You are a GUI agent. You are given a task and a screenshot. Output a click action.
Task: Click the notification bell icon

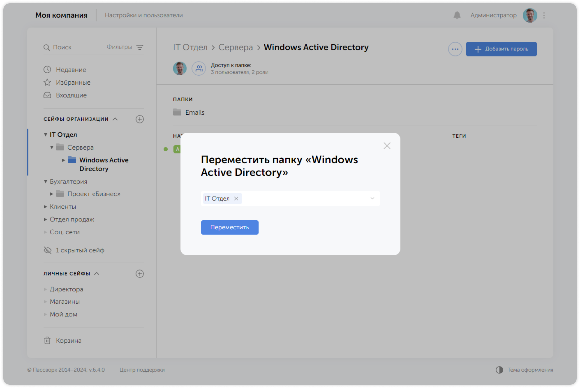(457, 15)
